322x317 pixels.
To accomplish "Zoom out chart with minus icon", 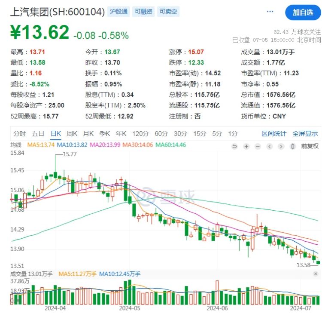I will click(x=258, y=147).
